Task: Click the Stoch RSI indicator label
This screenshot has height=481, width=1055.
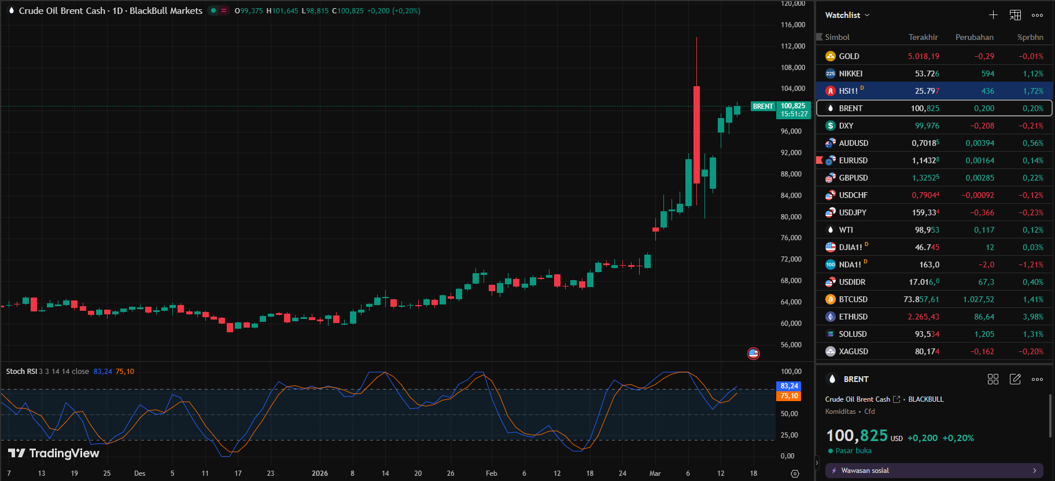Action: point(21,372)
